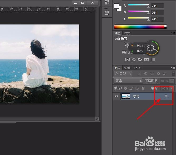
Task: Add a Selective Color adjustment
Action: (x=146, y=60)
